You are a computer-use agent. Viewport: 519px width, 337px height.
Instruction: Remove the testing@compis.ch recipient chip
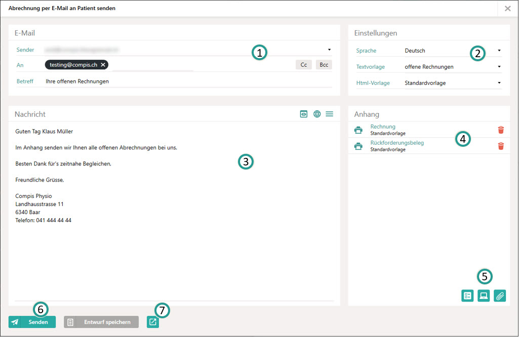103,65
